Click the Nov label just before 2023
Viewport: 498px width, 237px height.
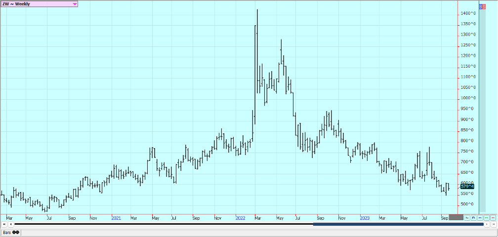pyautogui.click(x=342, y=218)
